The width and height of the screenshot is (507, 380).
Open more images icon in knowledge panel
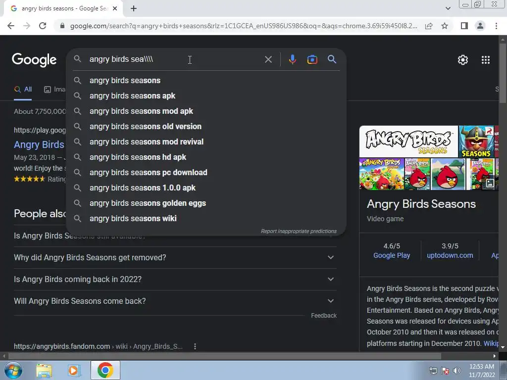[x=490, y=183]
